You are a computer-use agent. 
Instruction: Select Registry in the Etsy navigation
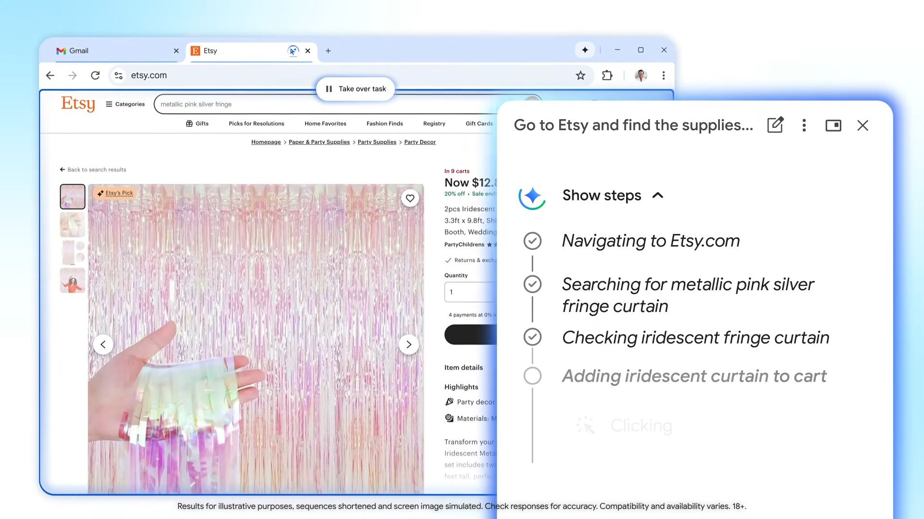tap(434, 124)
